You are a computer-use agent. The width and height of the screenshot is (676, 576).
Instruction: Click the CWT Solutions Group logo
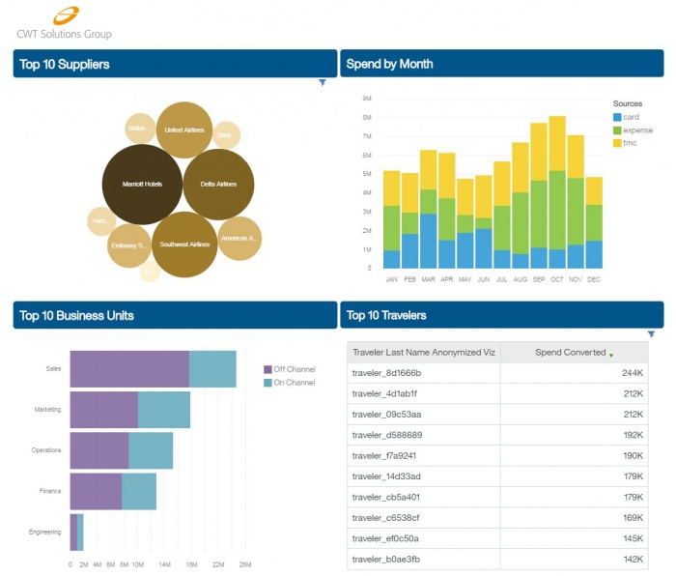point(64,22)
